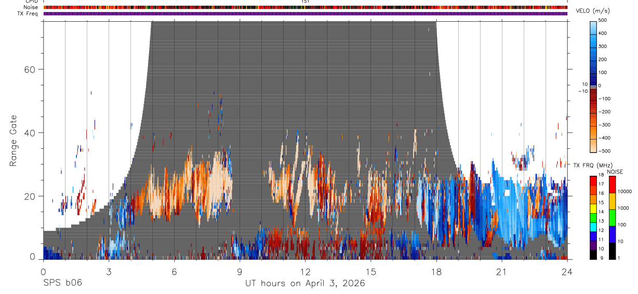Click the x-axis tick label 6
Viewport: 638px width, 294px height.
click(x=174, y=272)
